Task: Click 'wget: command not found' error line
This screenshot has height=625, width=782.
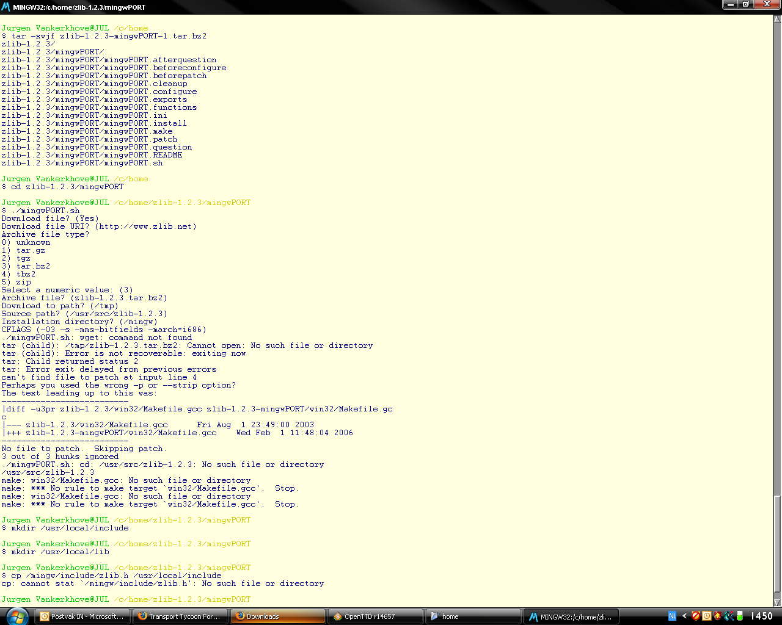Action: (97, 338)
